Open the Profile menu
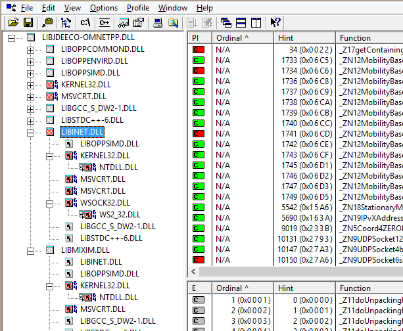This screenshot has width=403, height=331. pos(138,8)
